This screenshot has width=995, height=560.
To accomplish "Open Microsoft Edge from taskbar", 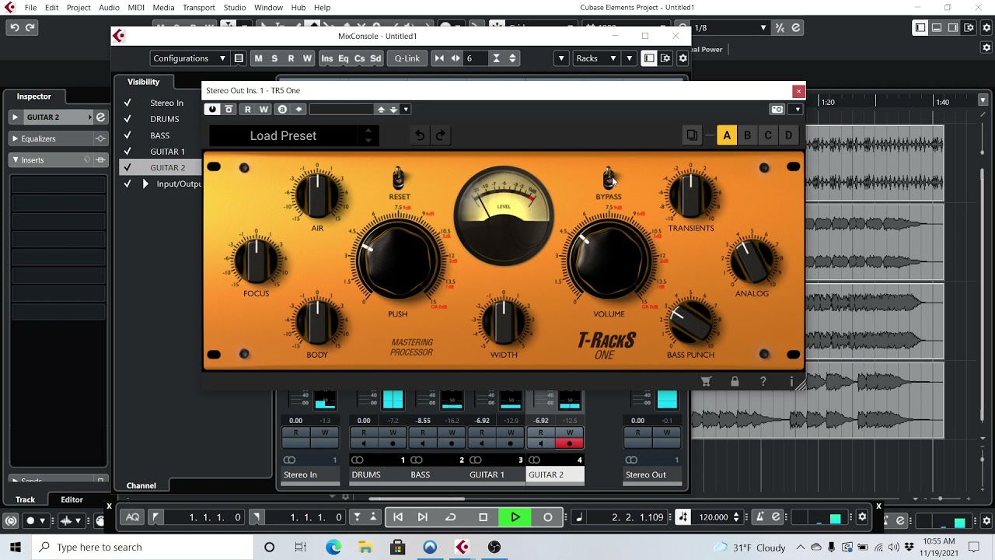I will coord(333,548).
